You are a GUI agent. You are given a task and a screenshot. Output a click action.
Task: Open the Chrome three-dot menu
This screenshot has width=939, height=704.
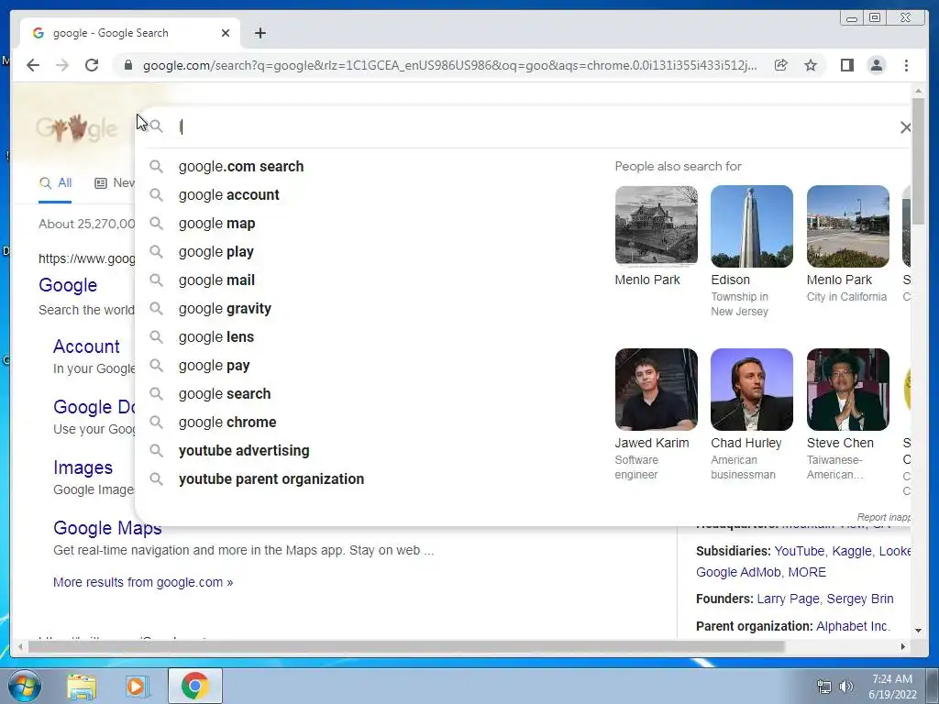pos(906,65)
